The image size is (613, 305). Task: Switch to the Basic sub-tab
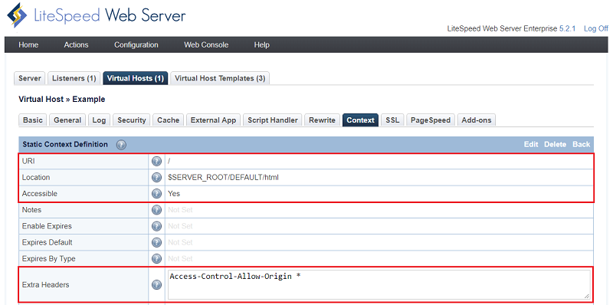pyautogui.click(x=33, y=120)
